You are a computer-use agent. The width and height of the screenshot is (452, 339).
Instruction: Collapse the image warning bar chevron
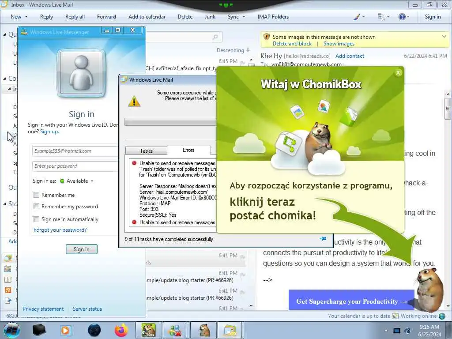click(x=444, y=37)
